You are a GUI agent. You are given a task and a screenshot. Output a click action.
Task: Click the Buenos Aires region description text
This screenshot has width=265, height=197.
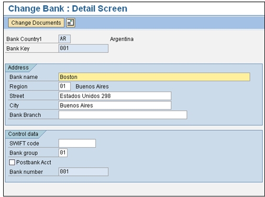(x=92, y=87)
